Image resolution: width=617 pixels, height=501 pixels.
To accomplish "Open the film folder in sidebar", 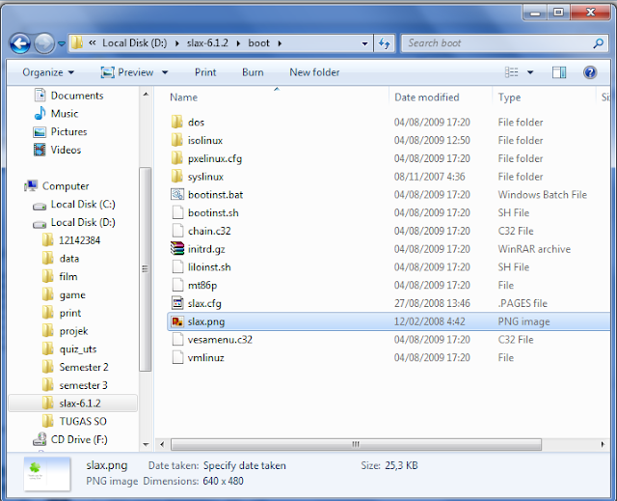I will tap(60, 276).
